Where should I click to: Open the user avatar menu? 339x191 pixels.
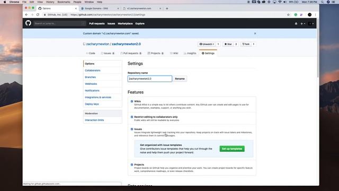[311, 23]
